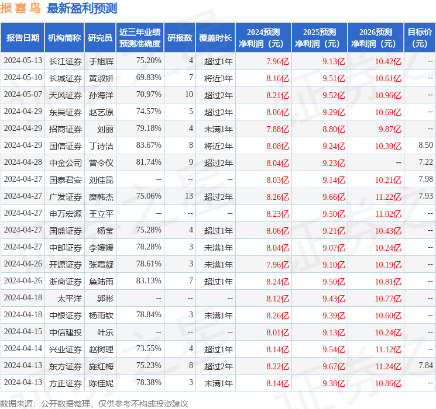Viewport: 436px width, 409px height.
Task: Click 2025 forecast value 8.80亿
Action: tap(334, 129)
